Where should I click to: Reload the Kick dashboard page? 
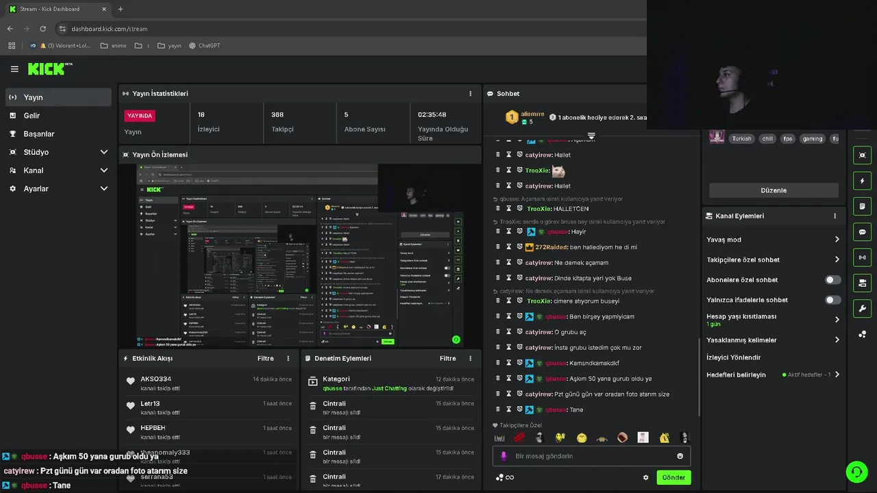coord(42,29)
